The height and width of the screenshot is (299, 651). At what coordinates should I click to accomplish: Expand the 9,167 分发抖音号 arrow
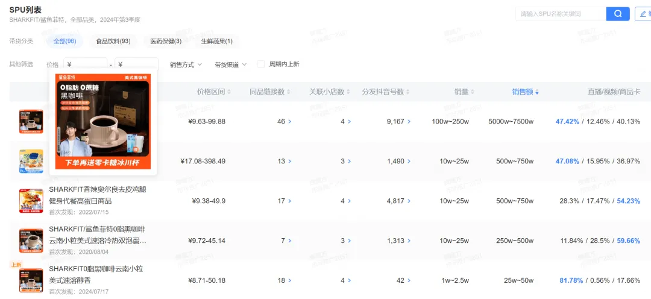[410, 121]
